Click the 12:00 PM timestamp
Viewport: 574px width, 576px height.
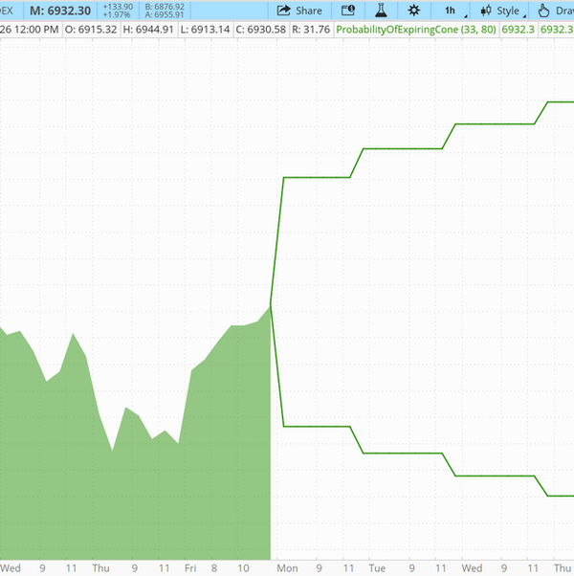click(x=36, y=30)
